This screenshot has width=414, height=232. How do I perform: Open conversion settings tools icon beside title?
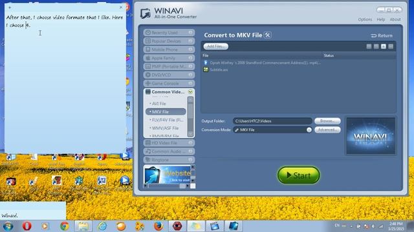pos(267,35)
